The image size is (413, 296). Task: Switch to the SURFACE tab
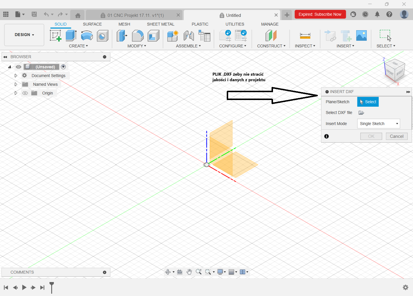[x=92, y=24]
